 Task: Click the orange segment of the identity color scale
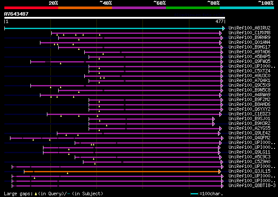85,8
